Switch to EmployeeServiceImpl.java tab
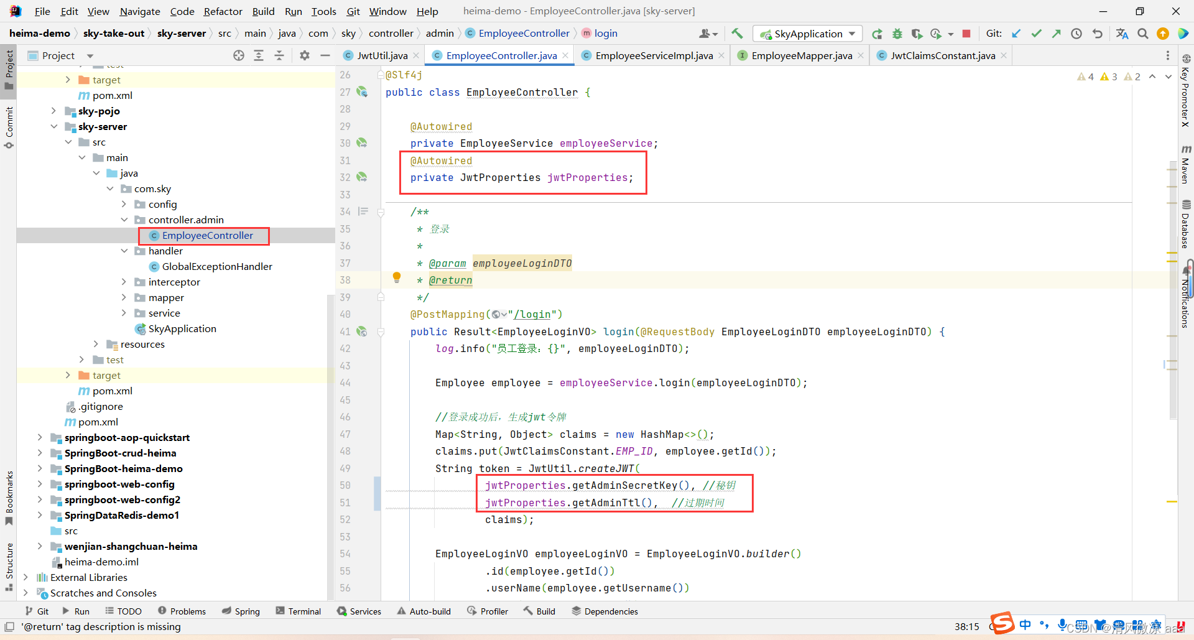The image size is (1194, 640). click(x=654, y=55)
